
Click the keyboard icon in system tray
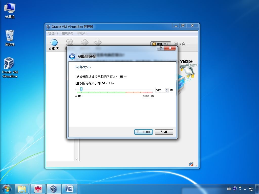[x=229, y=188]
